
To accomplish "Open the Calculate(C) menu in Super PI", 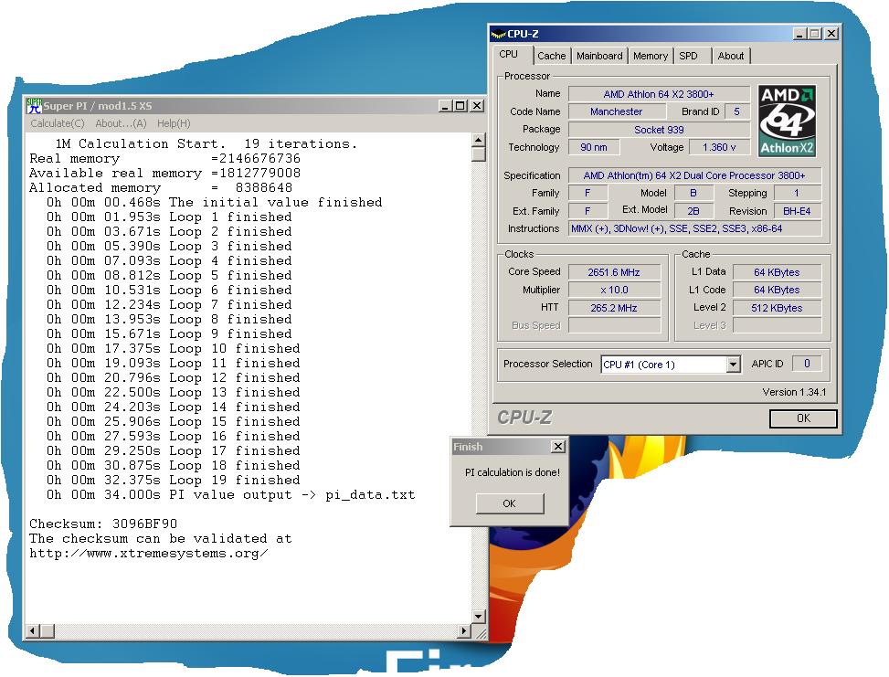I will [58, 123].
